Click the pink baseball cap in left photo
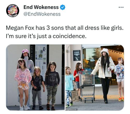The width and height of the screenshot is (130, 114). tap(25, 51)
